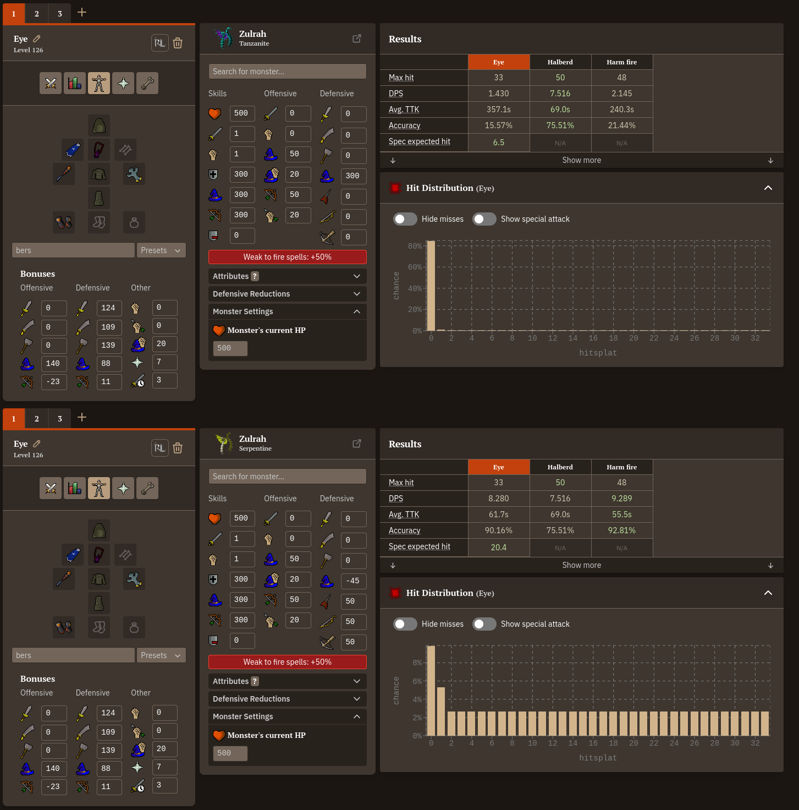Click top offensive magic bonus field 140

54,364
